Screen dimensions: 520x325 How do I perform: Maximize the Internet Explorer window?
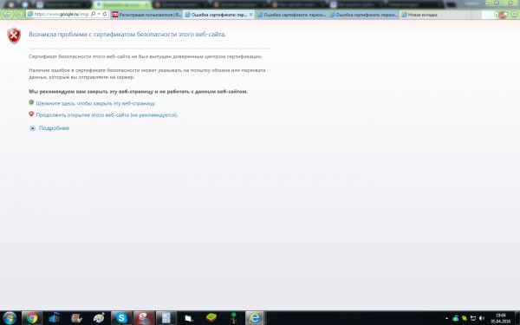click(x=497, y=3)
